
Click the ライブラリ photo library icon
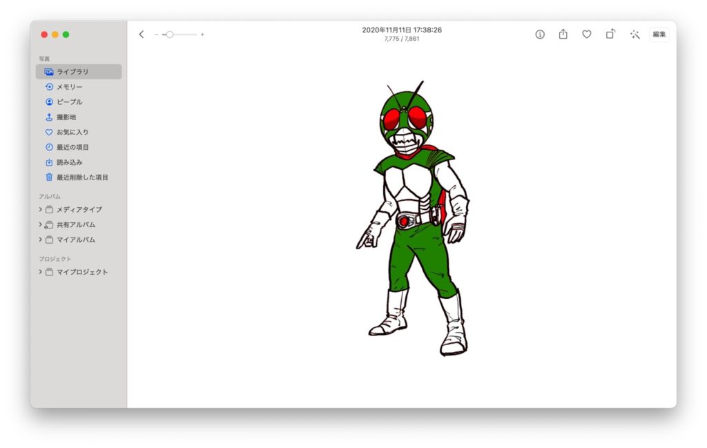click(x=49, y=72)
